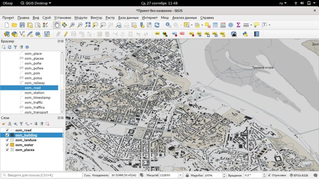
Task: Expand the measure tool dropdown arrow
Action: tap(251, 25)
